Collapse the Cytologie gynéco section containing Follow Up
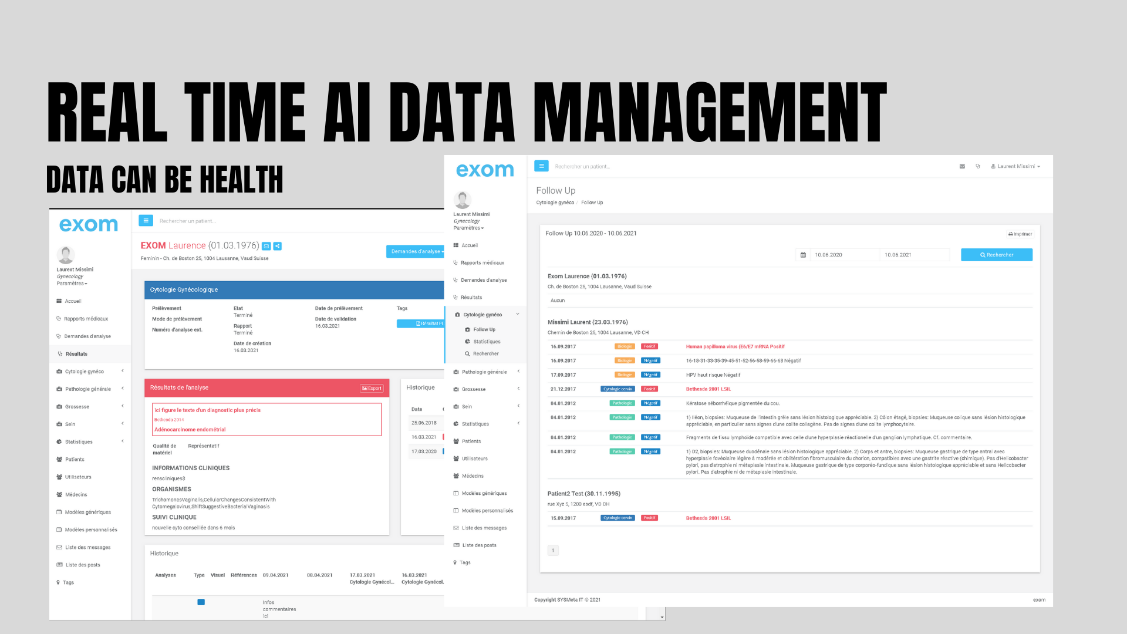The width and height of the screenshot is (1127, 634). tap(482, 315)
